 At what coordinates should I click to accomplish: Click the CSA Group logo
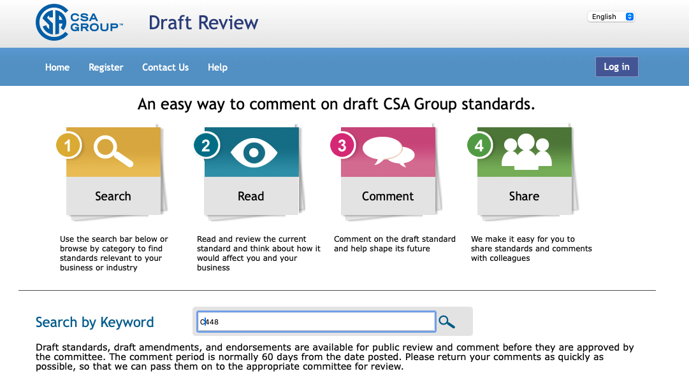pos(79,22)
